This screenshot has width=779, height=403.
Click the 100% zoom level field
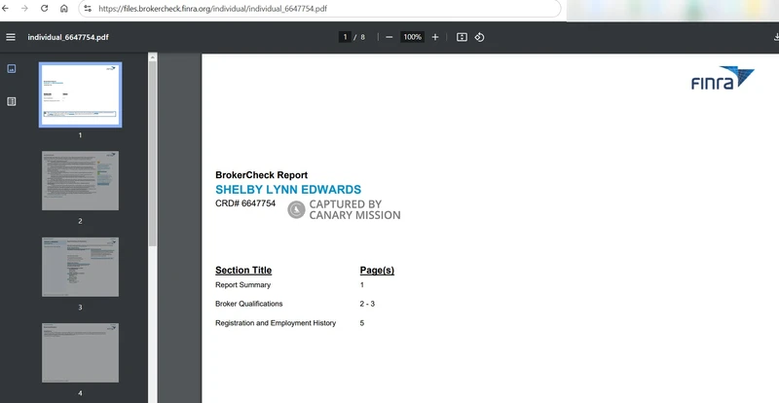click(x=412, y=37)
